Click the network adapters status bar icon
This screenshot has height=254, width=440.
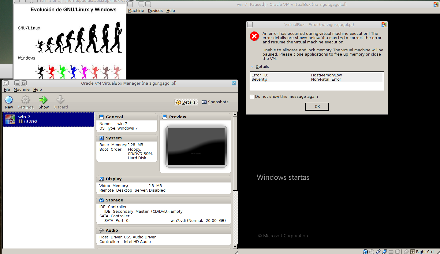tap(385, 252)
